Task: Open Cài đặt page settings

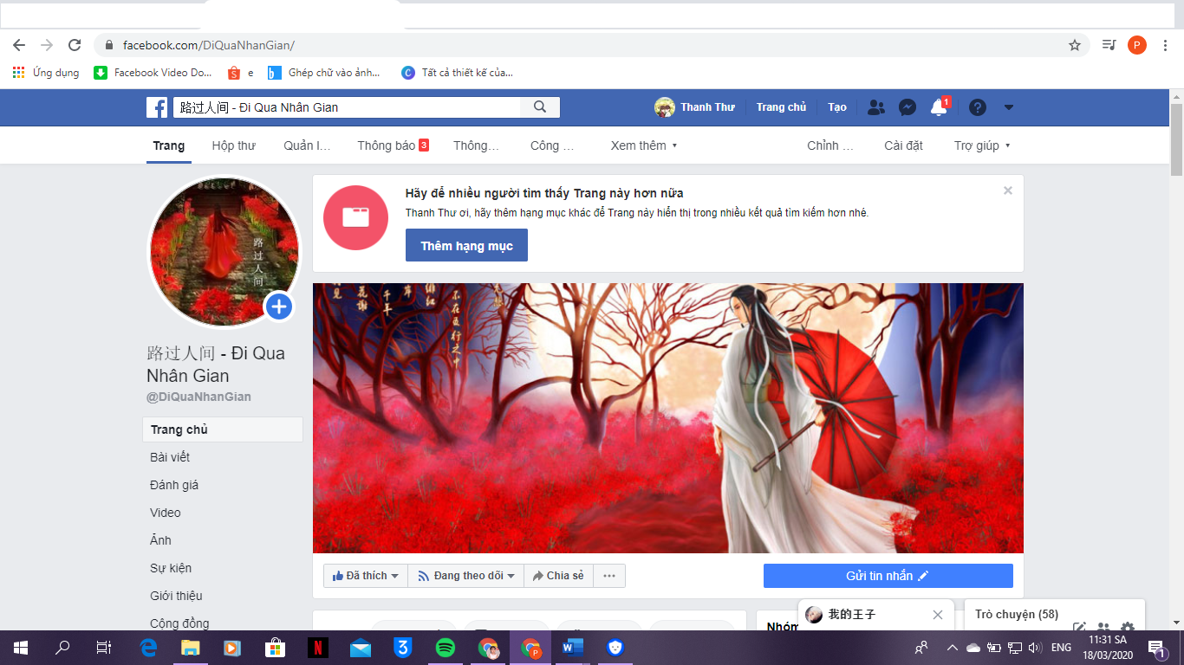Action: pos(903,145)
